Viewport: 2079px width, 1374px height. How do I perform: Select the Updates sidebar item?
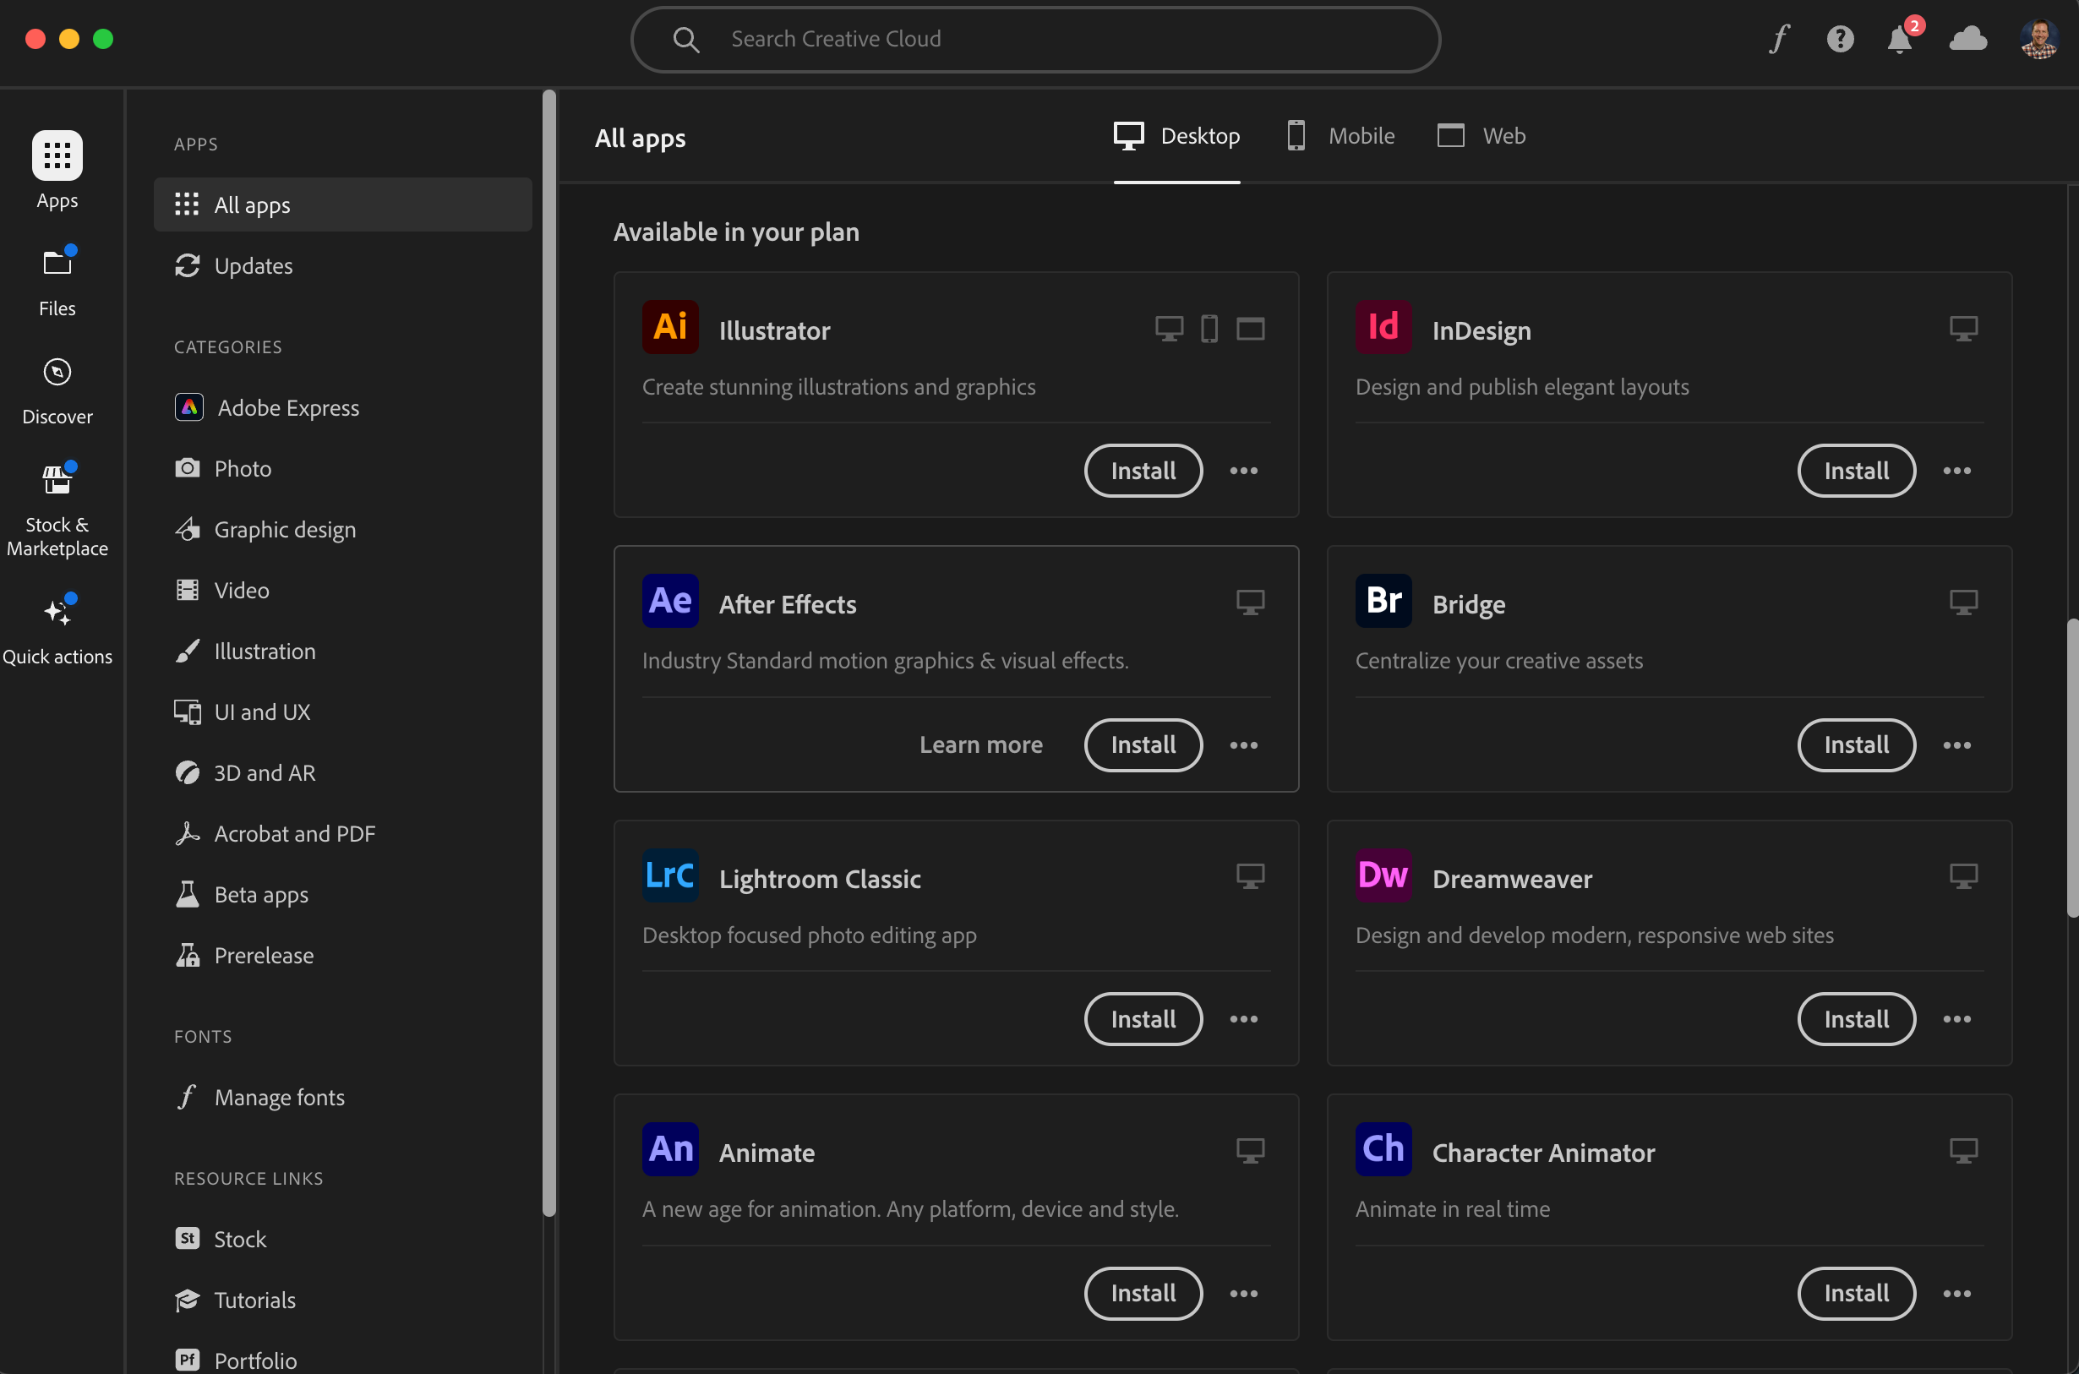(254, 265)
